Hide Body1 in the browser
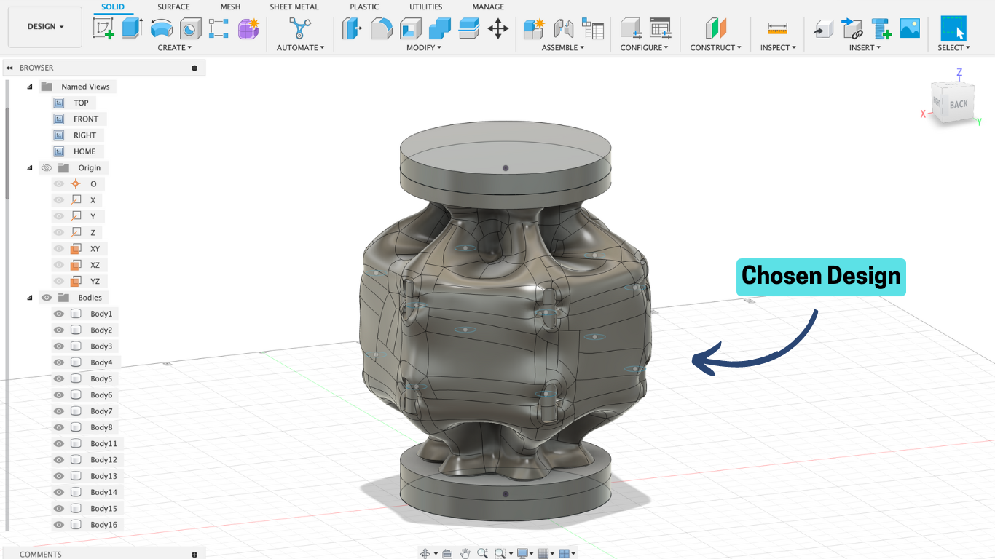The height and width of the screenshot is (559, 995). (x=58, y=313)
